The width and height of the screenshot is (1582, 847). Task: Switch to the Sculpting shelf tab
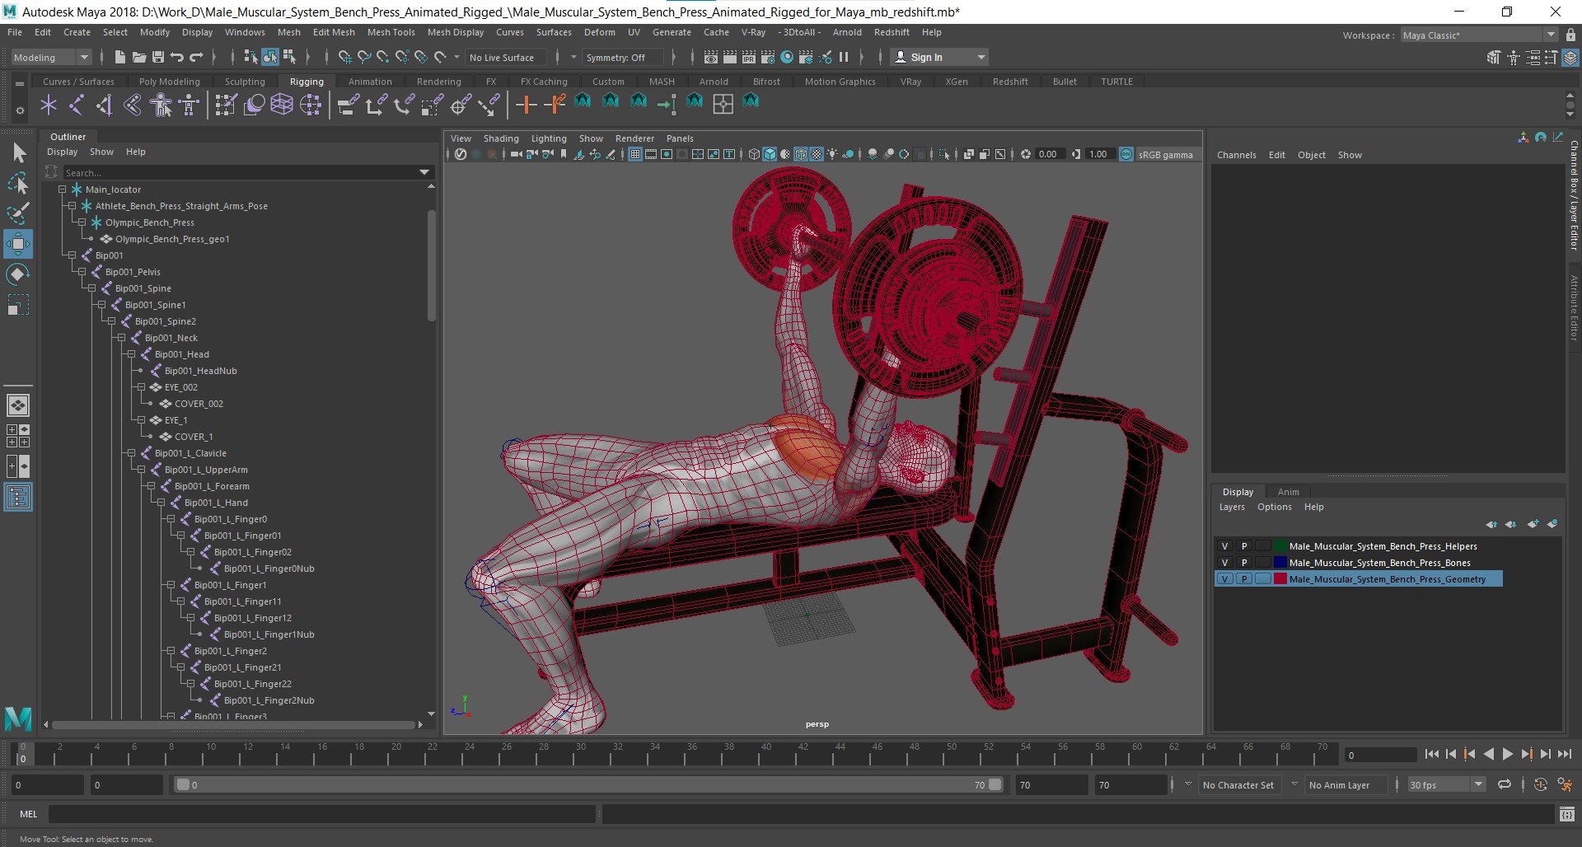(x=245, y=82)
